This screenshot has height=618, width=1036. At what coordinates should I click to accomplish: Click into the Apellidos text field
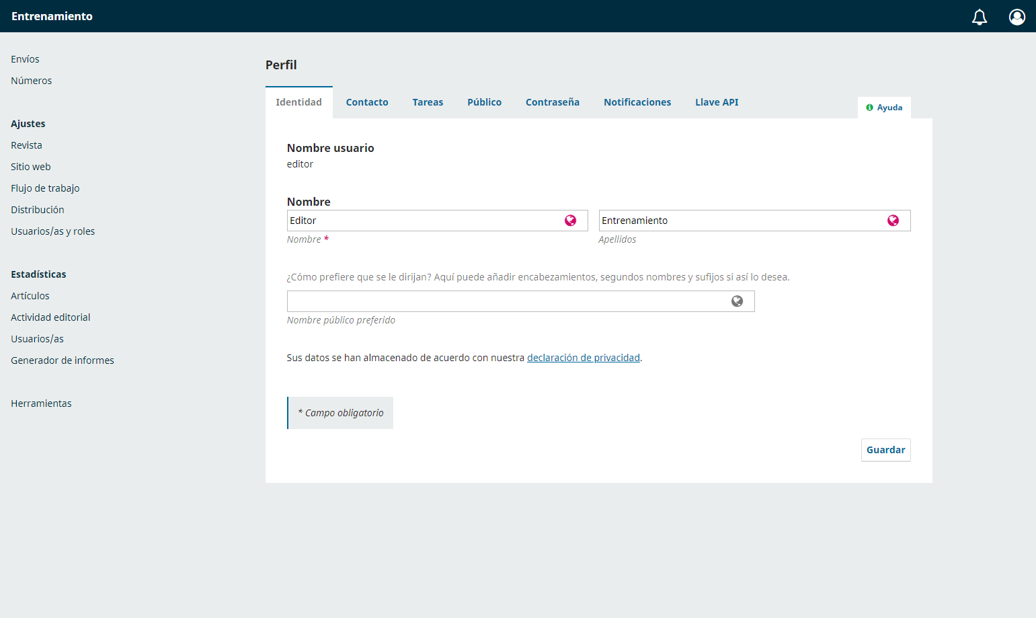754,221
